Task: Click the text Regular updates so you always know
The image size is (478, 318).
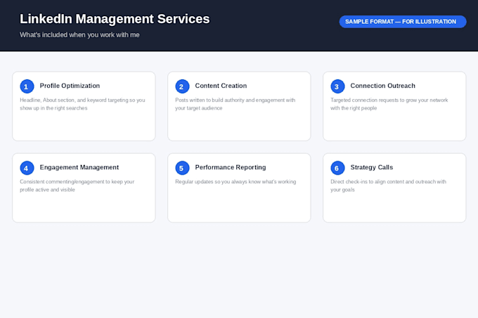Action: [235, 182]
